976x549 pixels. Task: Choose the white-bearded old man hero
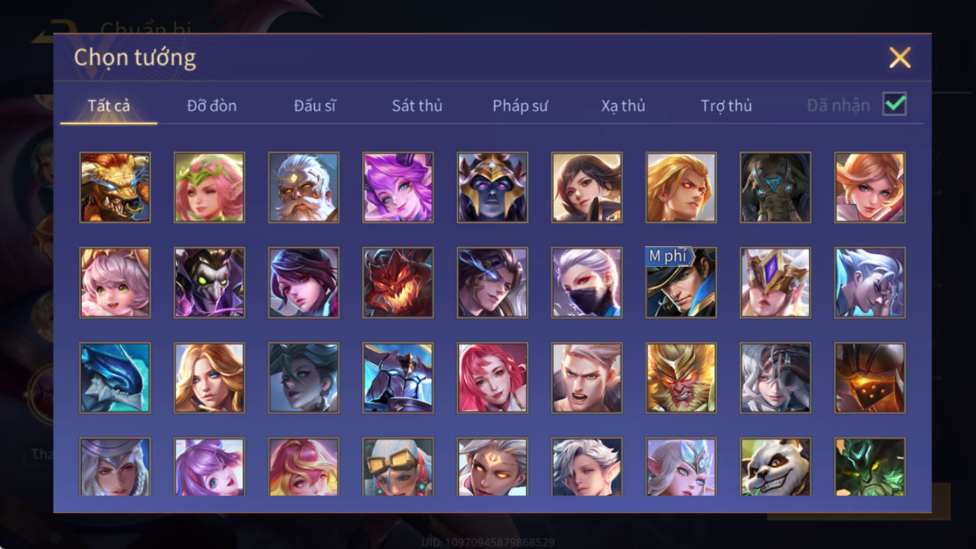(303, 187)
